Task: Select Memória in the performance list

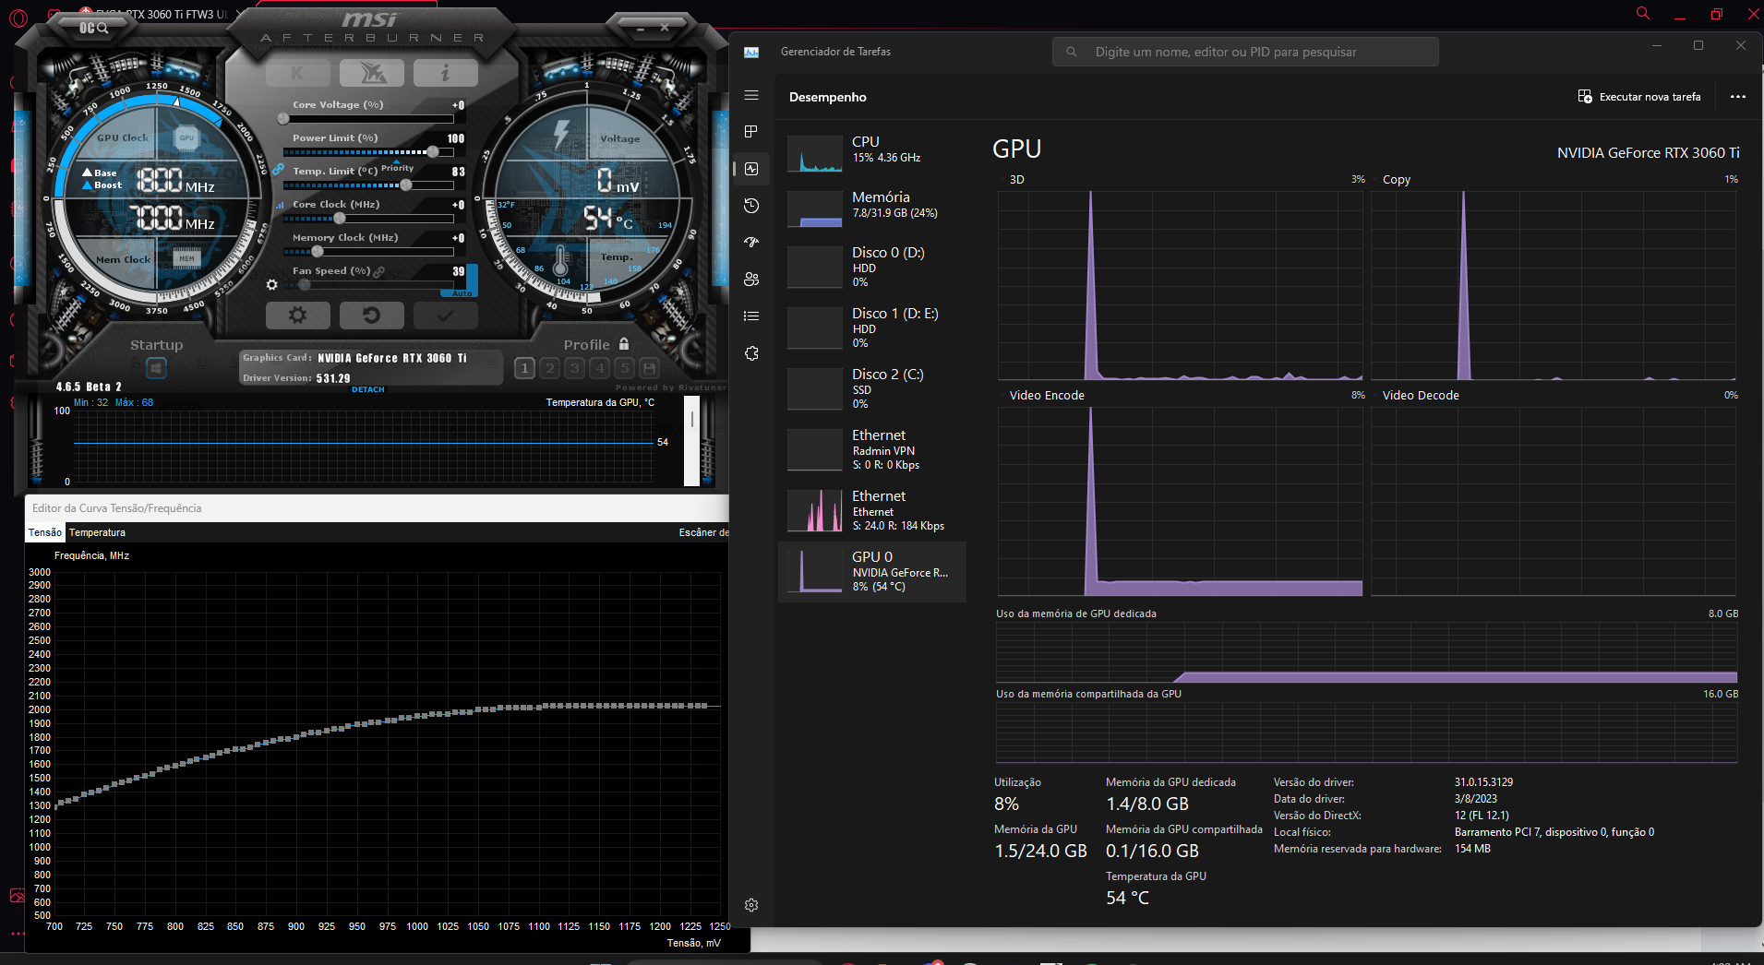Action: tap(872, 208)
